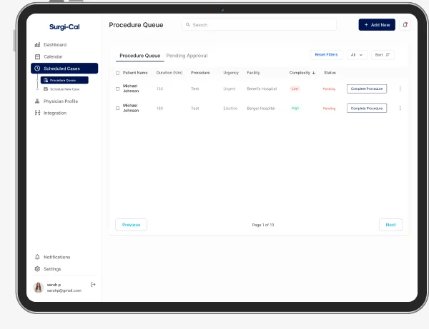Go to Dashboard
This screenshot has height=329, width=429.
(x=55, y=44)
